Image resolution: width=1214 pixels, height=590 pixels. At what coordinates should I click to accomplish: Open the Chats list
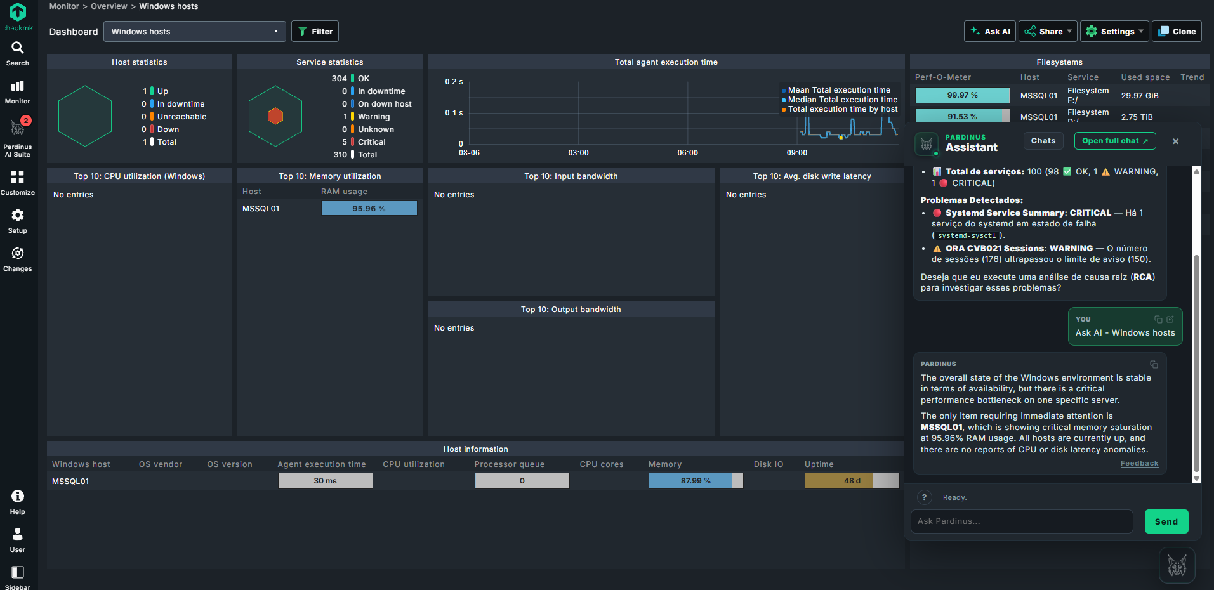coord(1043,141)
